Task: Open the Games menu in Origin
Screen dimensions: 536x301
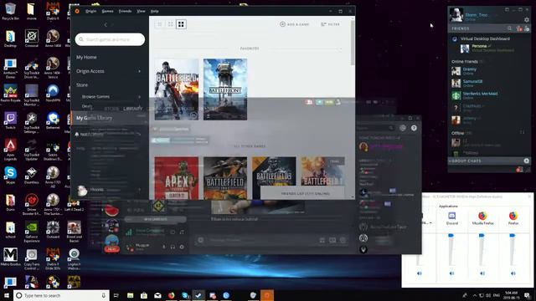Action: (x=107, y=11)
